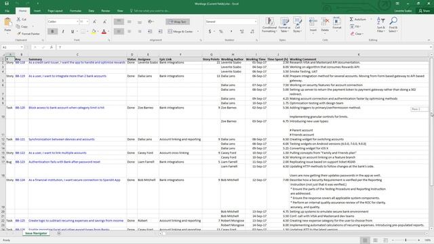Open the font name dropdown
434x244 pixels.
click(77, 22)
